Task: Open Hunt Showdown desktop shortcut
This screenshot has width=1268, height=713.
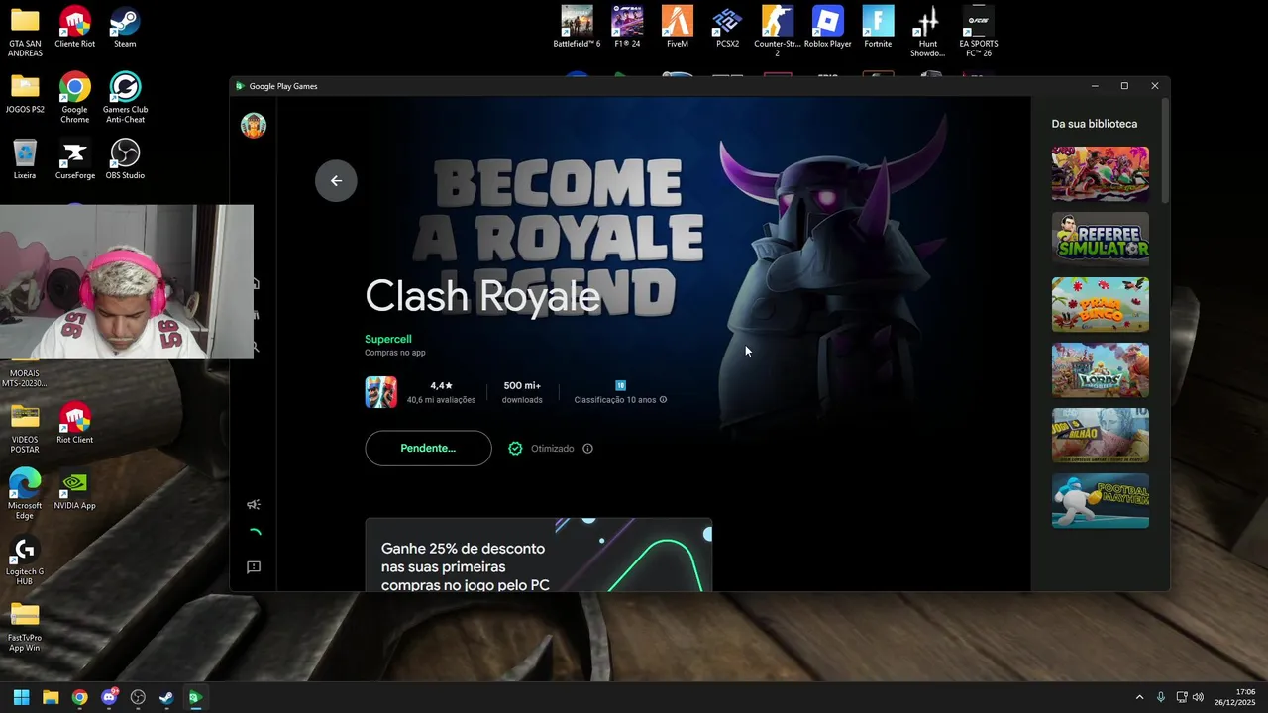Action: click(x=927, y=32)
